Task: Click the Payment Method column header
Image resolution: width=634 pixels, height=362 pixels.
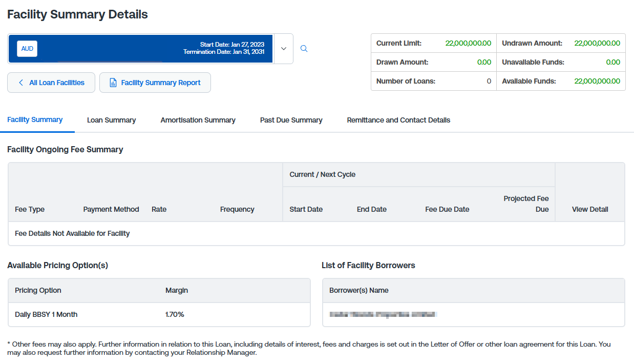Action: click(111, 209)
